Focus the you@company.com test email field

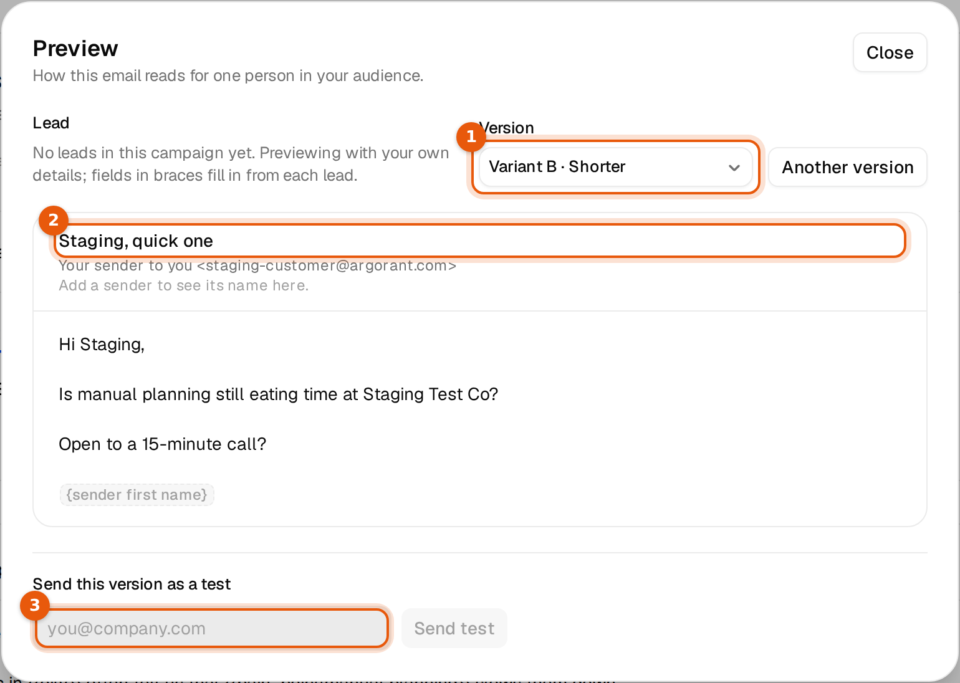[212, 628]
